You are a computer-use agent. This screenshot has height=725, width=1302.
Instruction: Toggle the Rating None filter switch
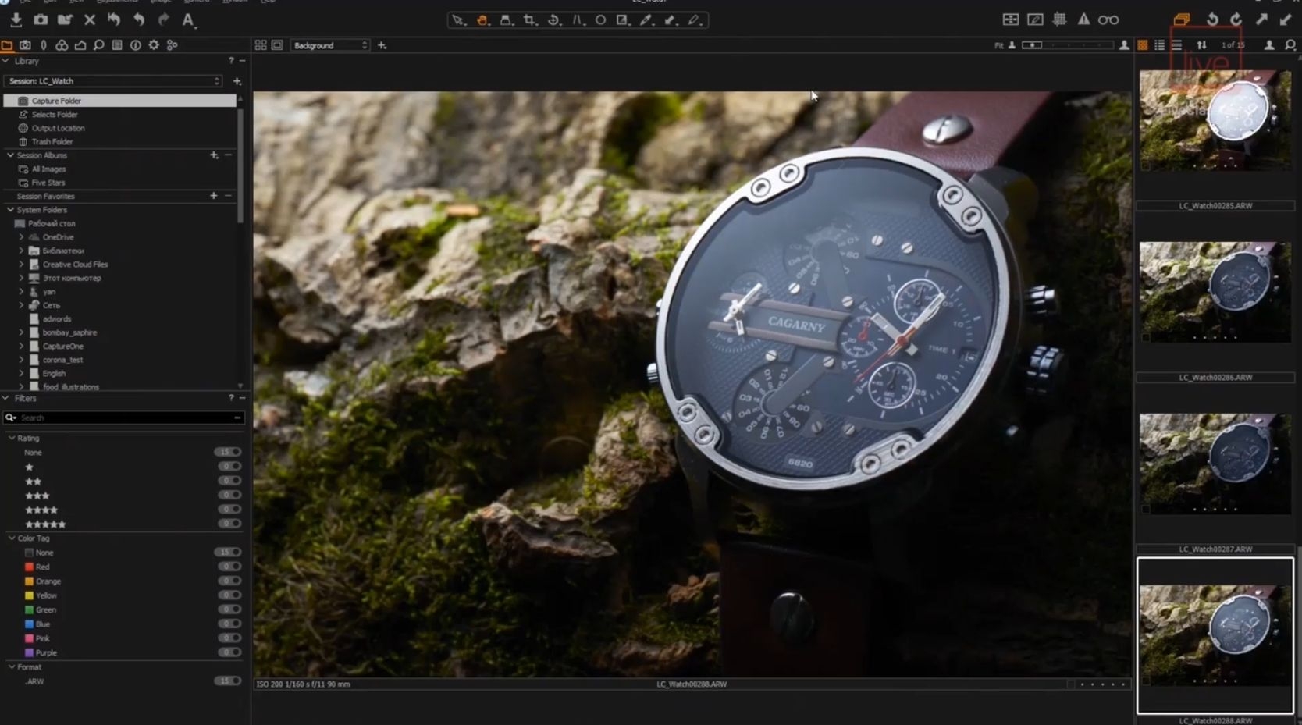tap(228, 452)
